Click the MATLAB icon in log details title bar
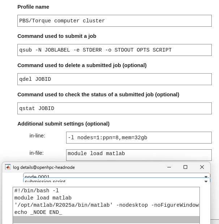 (8, 167)
